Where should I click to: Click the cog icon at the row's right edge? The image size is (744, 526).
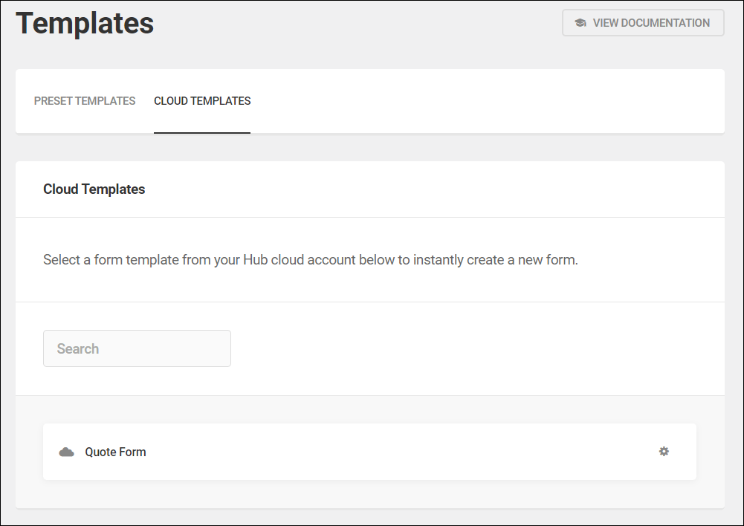664,451
